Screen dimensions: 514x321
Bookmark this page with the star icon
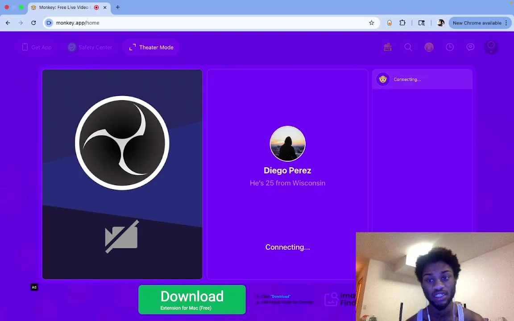(x=371, y=23)
